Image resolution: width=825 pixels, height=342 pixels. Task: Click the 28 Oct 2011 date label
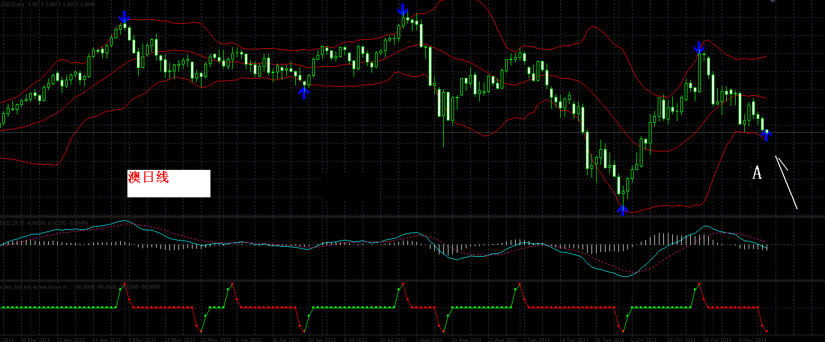click(716, 339)
